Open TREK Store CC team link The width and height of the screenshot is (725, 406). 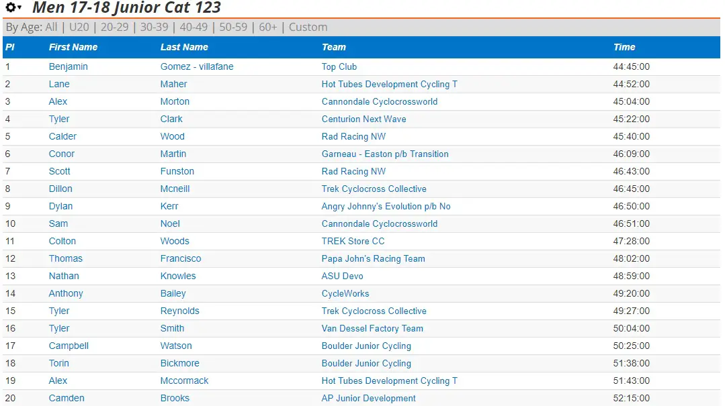pyautogui.click(x=353, y=241)
